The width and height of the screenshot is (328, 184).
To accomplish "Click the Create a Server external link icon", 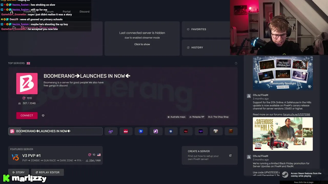I will (x=230, y=155).
